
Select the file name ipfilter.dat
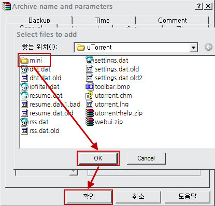45,87
